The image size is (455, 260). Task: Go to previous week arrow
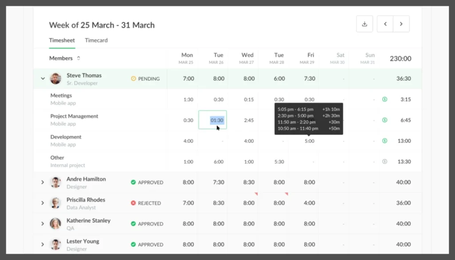pyautogui.click(x=385, y=24)
